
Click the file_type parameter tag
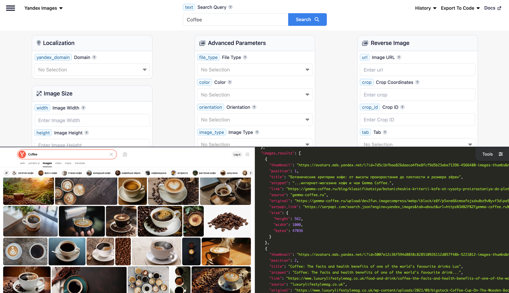pyautogui.click(x=208, y=57)
